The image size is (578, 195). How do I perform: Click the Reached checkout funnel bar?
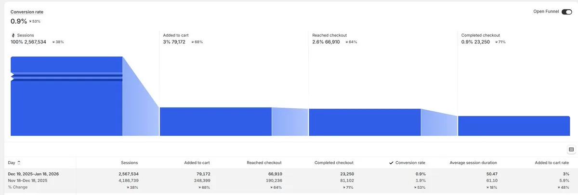pyautogui.click(x=365, y=122)
